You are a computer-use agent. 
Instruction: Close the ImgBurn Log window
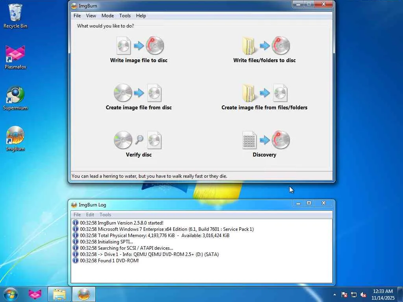tap(324, 203)
